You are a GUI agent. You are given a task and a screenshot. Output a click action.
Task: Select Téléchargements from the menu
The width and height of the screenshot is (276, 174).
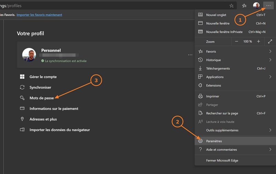218,68
